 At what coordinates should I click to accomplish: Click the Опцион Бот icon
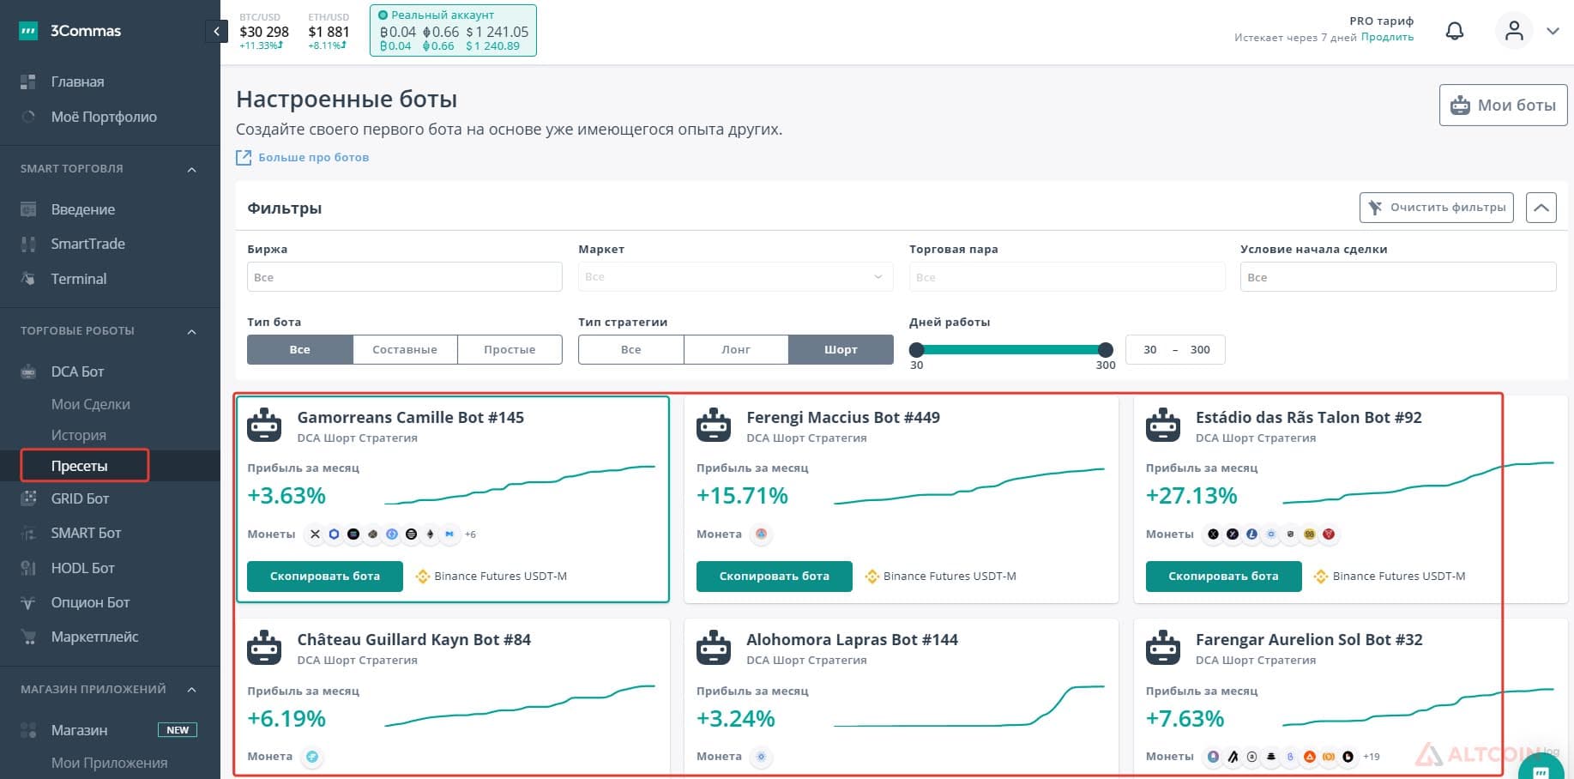[x=28, y=602]
